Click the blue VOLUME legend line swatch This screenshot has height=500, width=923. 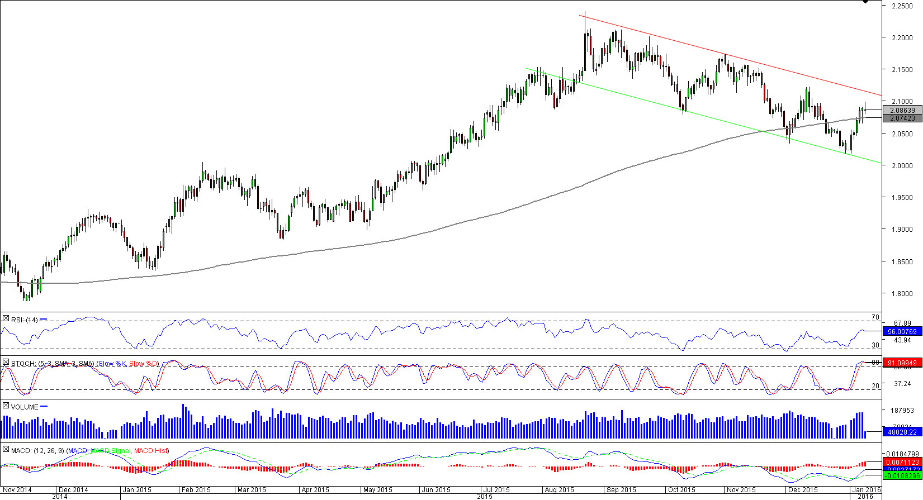point(44,407)
